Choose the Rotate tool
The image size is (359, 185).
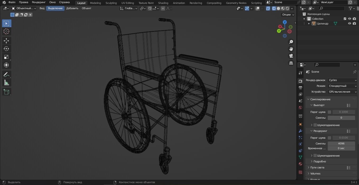7,49
